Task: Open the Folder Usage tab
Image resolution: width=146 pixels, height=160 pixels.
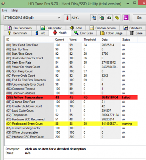Action: (x=112, y=33)
